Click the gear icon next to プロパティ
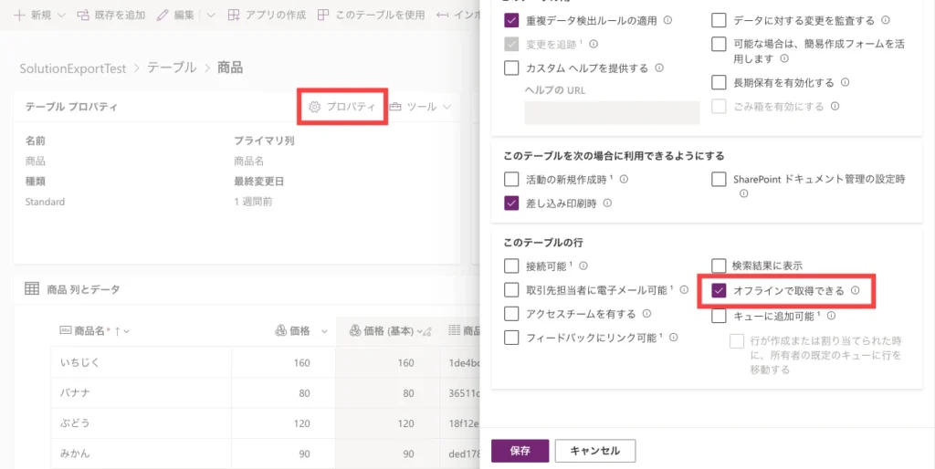This screenshot has width=935, height=469. [314, 107]
